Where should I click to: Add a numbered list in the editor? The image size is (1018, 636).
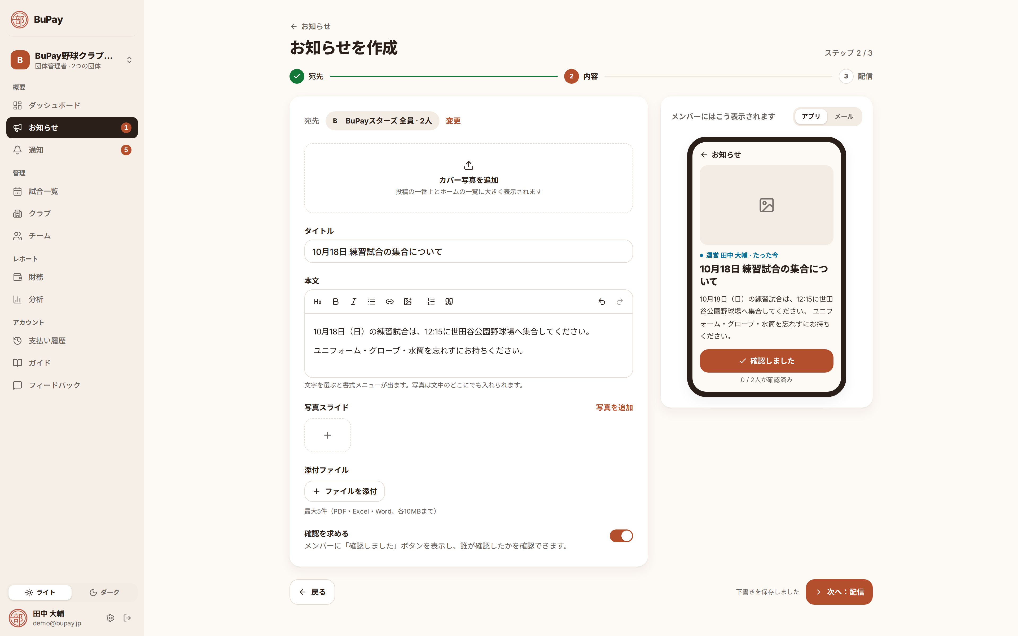[431, 302]
